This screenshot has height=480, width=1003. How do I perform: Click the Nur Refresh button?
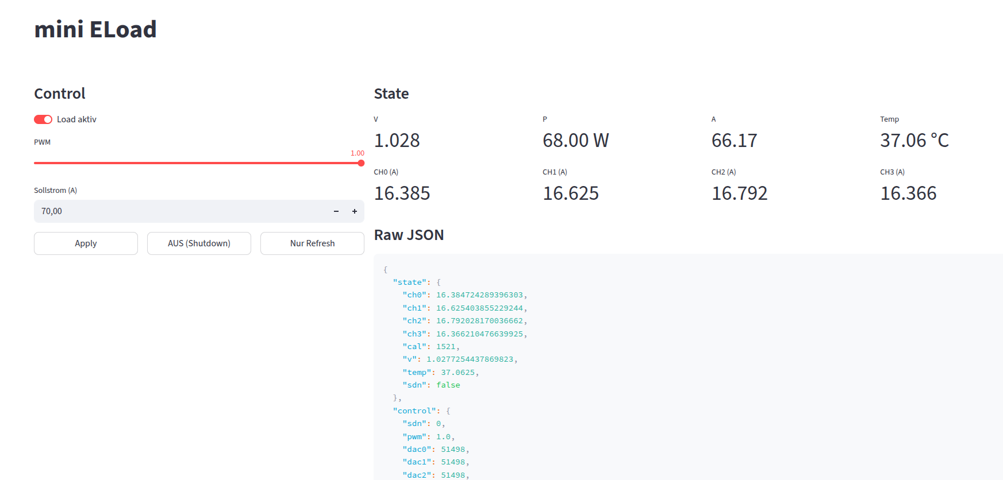pyautogui.click(x=312, y=243)
